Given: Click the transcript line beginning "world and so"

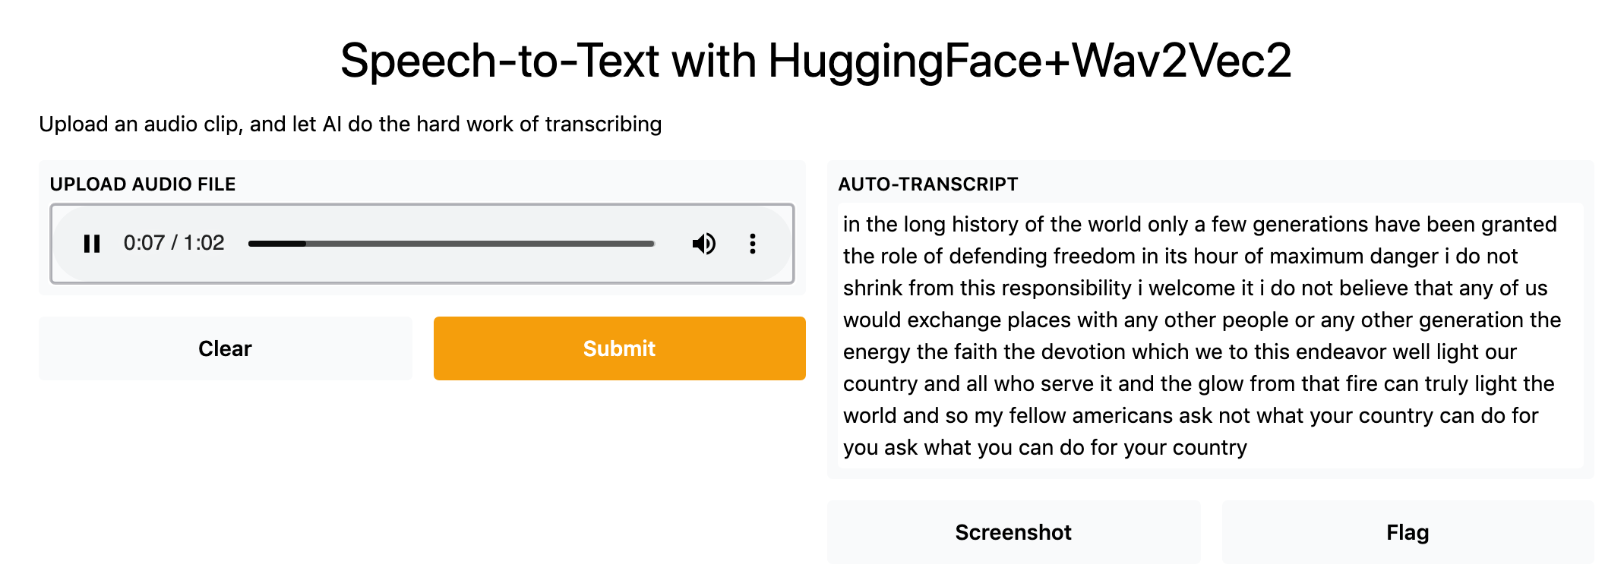Looking at the screenshot, I should click(1190, 416).
